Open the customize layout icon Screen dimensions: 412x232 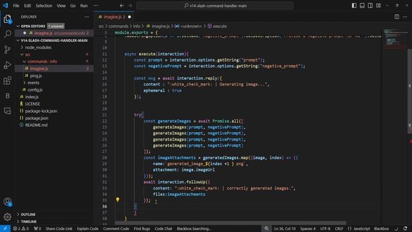coord(379,6)
